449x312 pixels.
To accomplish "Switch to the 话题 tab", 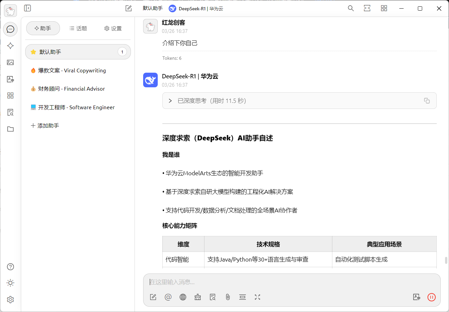I will tap(78, 28).
